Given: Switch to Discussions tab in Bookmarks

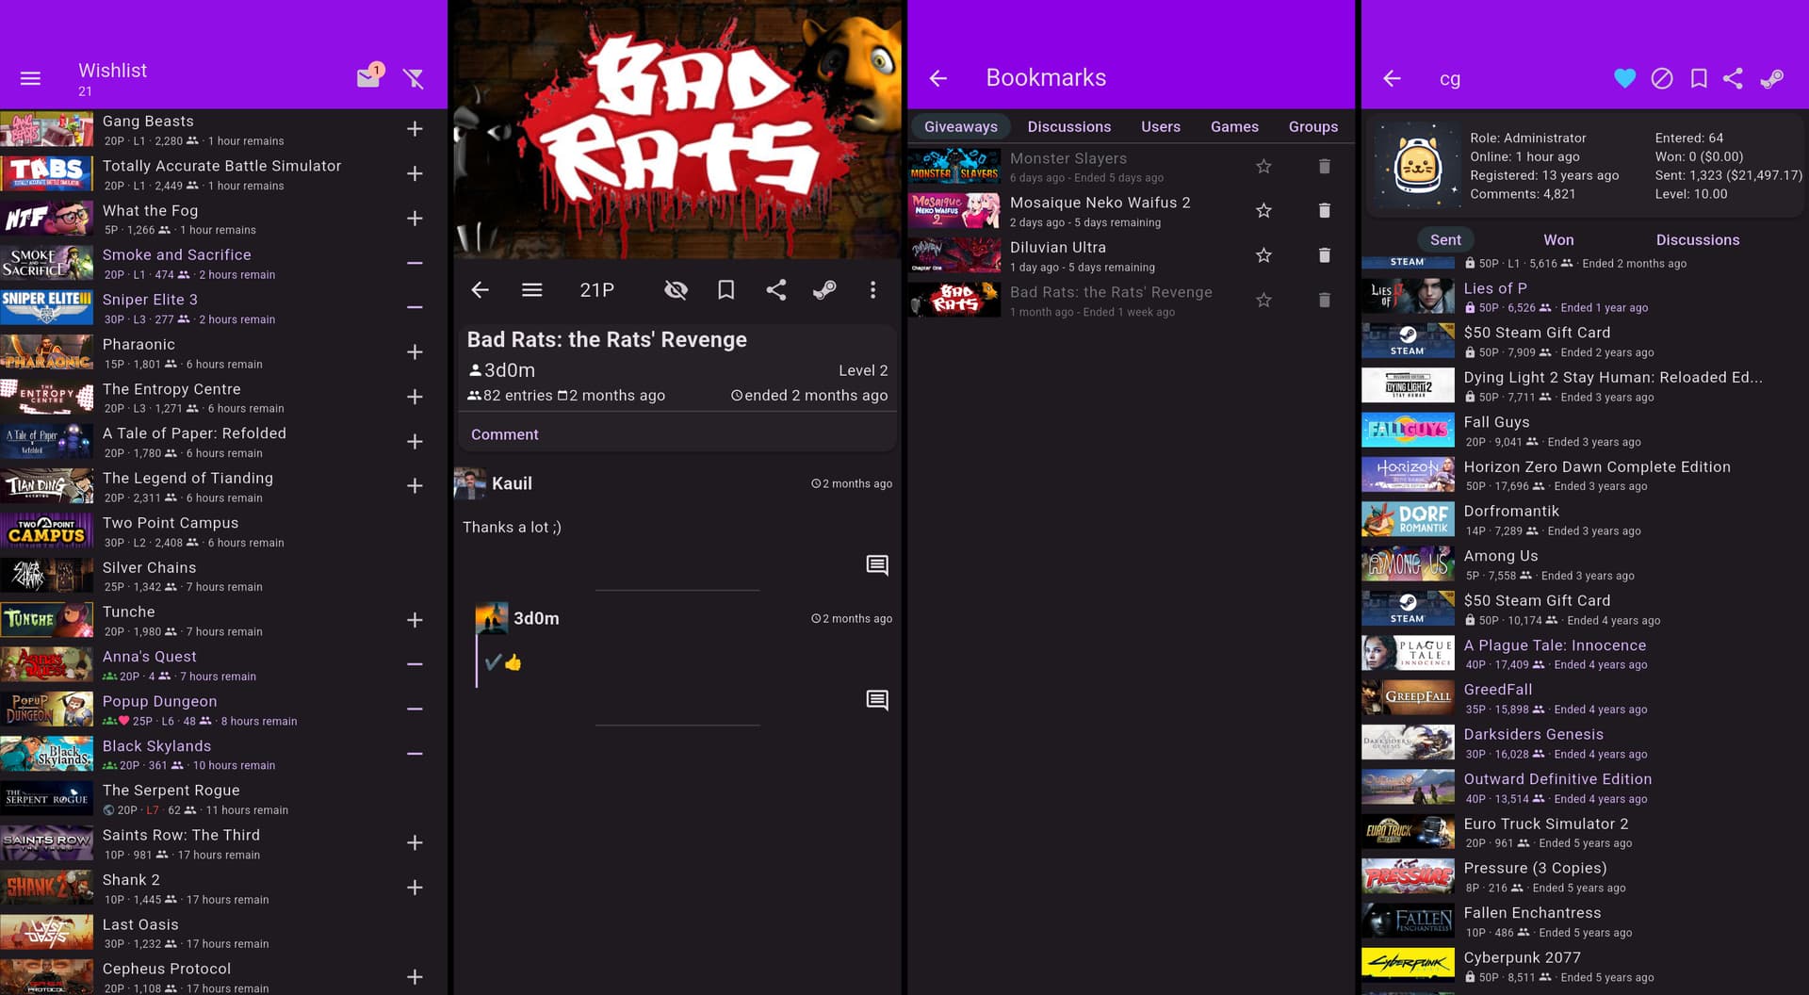Looking at the screenshot, I should tap(1068, 126).
